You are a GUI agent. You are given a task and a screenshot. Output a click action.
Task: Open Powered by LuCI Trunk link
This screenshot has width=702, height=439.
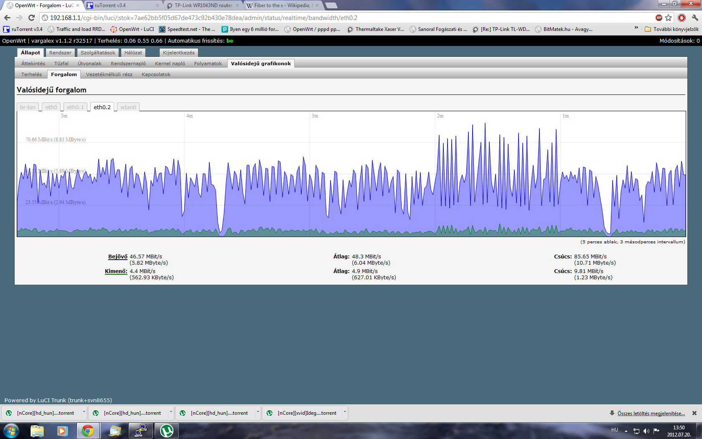pyautogui.click(x=58, y=400)
